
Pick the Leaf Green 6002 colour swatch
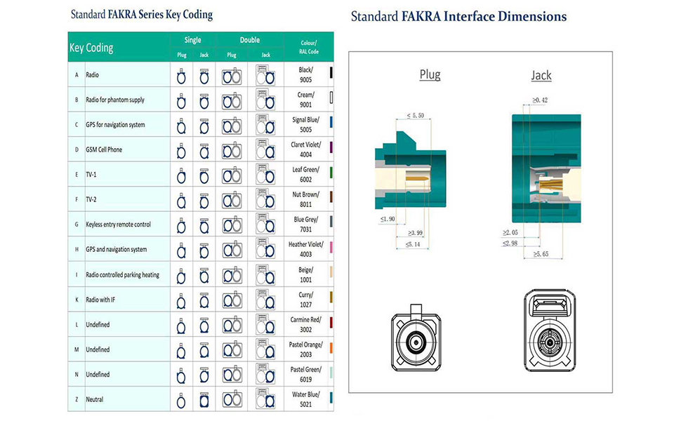coord(331,173)
